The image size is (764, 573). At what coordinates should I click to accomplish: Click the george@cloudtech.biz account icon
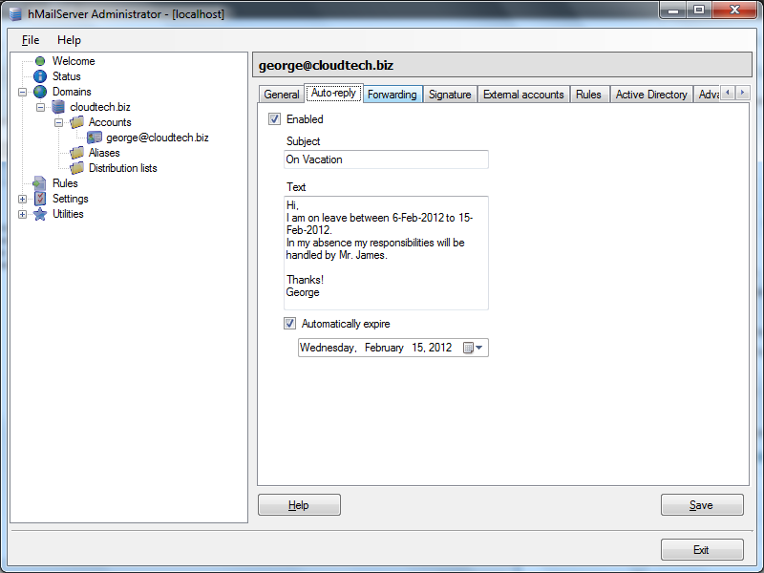coord(95,138)
